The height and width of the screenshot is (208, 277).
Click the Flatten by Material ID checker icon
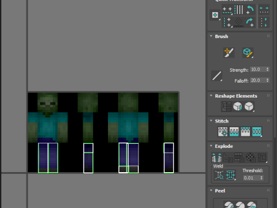[x=250, y=157]
